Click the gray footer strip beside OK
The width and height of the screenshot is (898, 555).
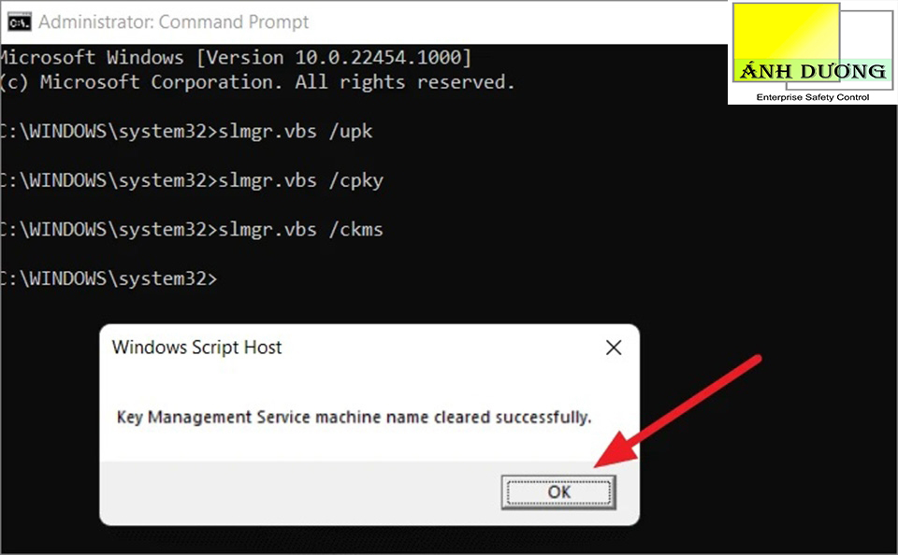click(x=299, y=491)
